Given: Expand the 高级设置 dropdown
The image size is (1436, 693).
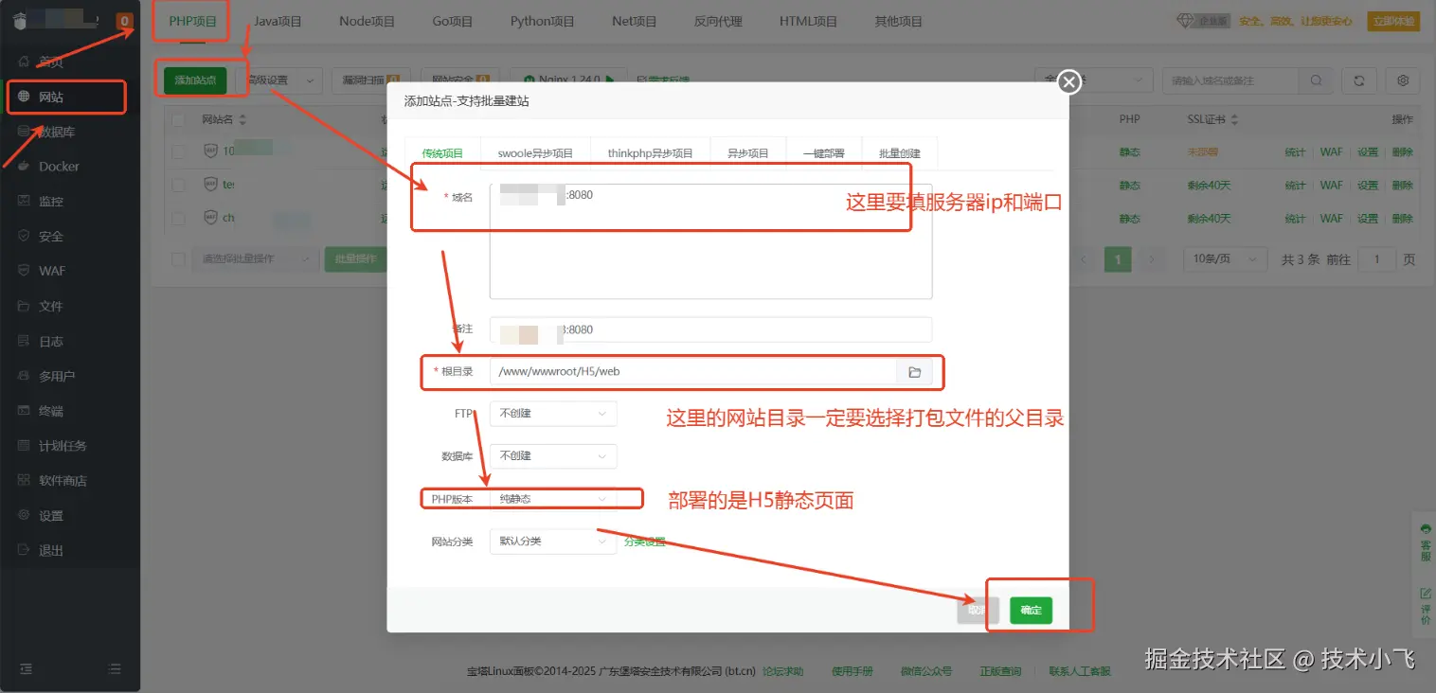Looking at the screenshot, I should click(x=279, y=80).
